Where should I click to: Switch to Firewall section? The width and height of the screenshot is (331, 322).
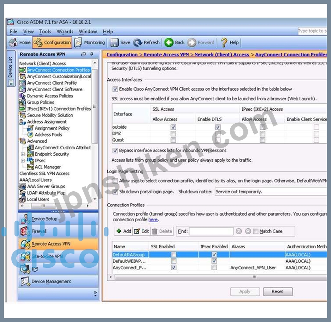point(58,231)
